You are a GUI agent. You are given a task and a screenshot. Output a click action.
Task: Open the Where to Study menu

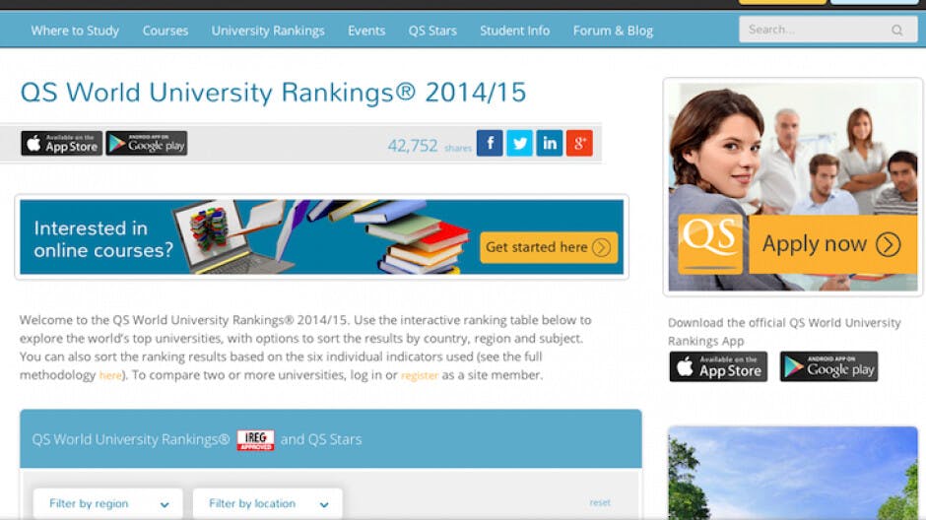pos(75,31)
